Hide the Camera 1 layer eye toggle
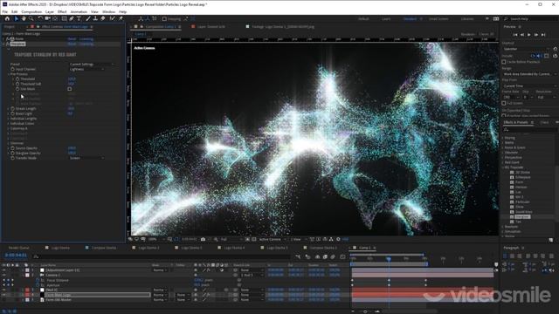Image resolution: width=559 pixels, height=314 pixels. [x=3, y=276]
